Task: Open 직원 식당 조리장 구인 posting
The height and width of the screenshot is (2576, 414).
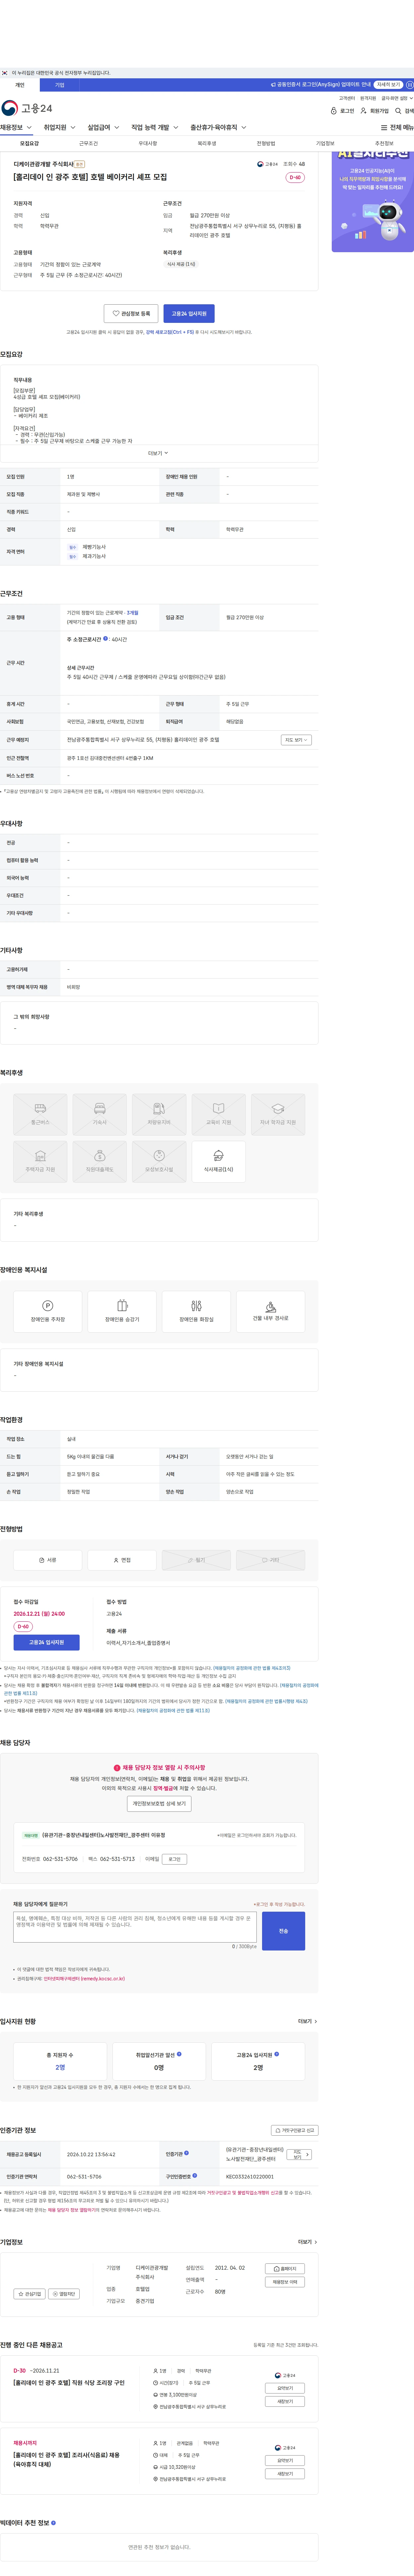Action: coord(69,2383)
